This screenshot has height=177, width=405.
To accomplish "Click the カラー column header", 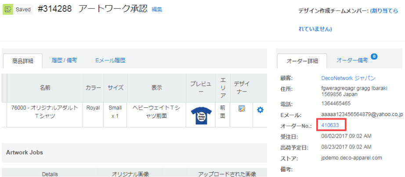I will (x=93, y=88).
